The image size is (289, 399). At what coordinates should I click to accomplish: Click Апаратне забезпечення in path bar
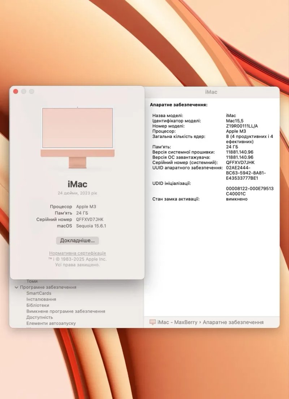(x=233, y=322)
